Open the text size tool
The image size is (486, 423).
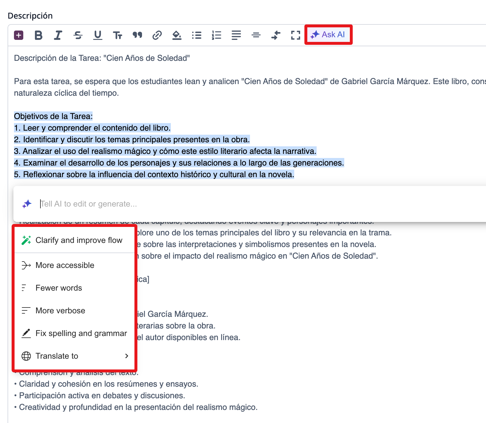pos(117,35)
